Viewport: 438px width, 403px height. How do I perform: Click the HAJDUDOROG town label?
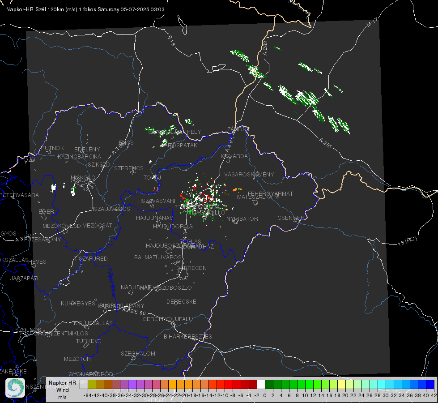pyautogui.click(x=173, y=226)
